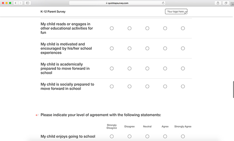The width and height of the screenshot is (234, 141).
Task: Toggle the Safari sidebar button
Action: coord(27,3)
